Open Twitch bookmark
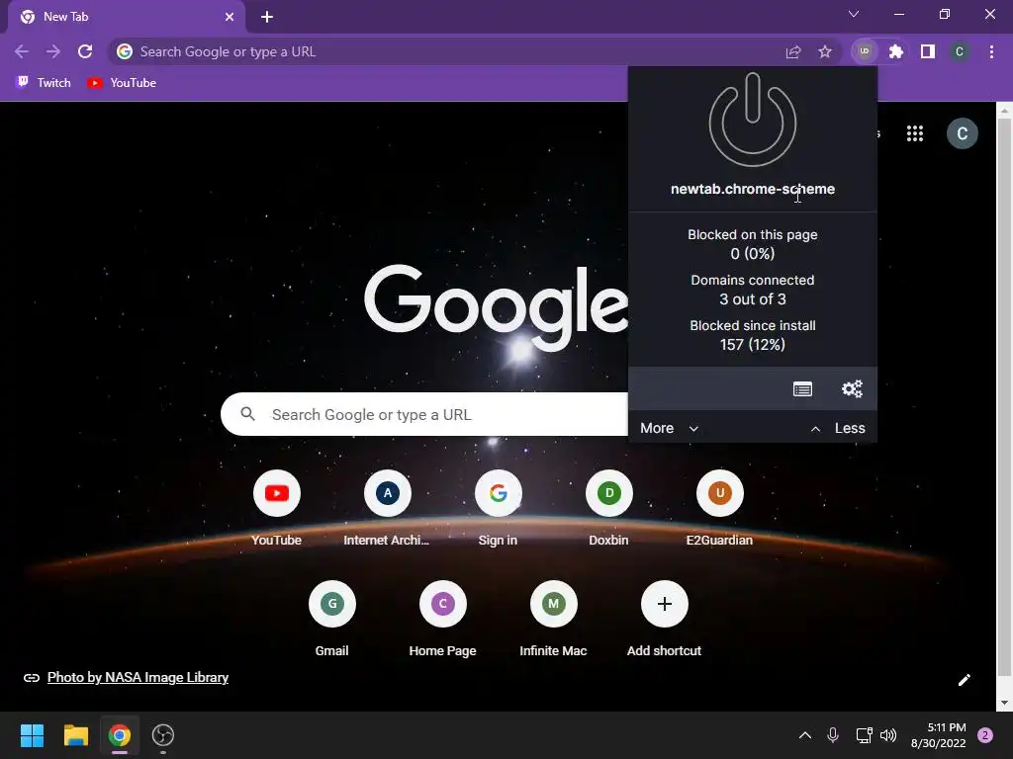Screen dimensions: 1013x759 44,83
